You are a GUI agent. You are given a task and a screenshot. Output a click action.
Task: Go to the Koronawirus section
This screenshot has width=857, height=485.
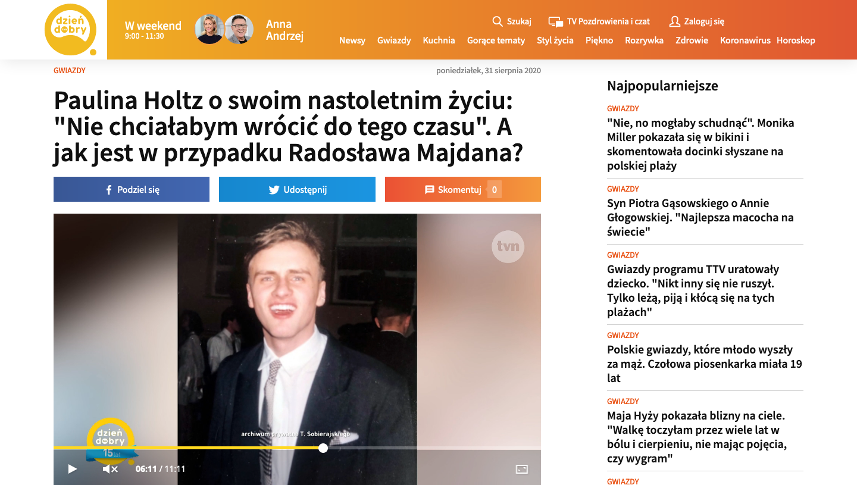(745, 40)
